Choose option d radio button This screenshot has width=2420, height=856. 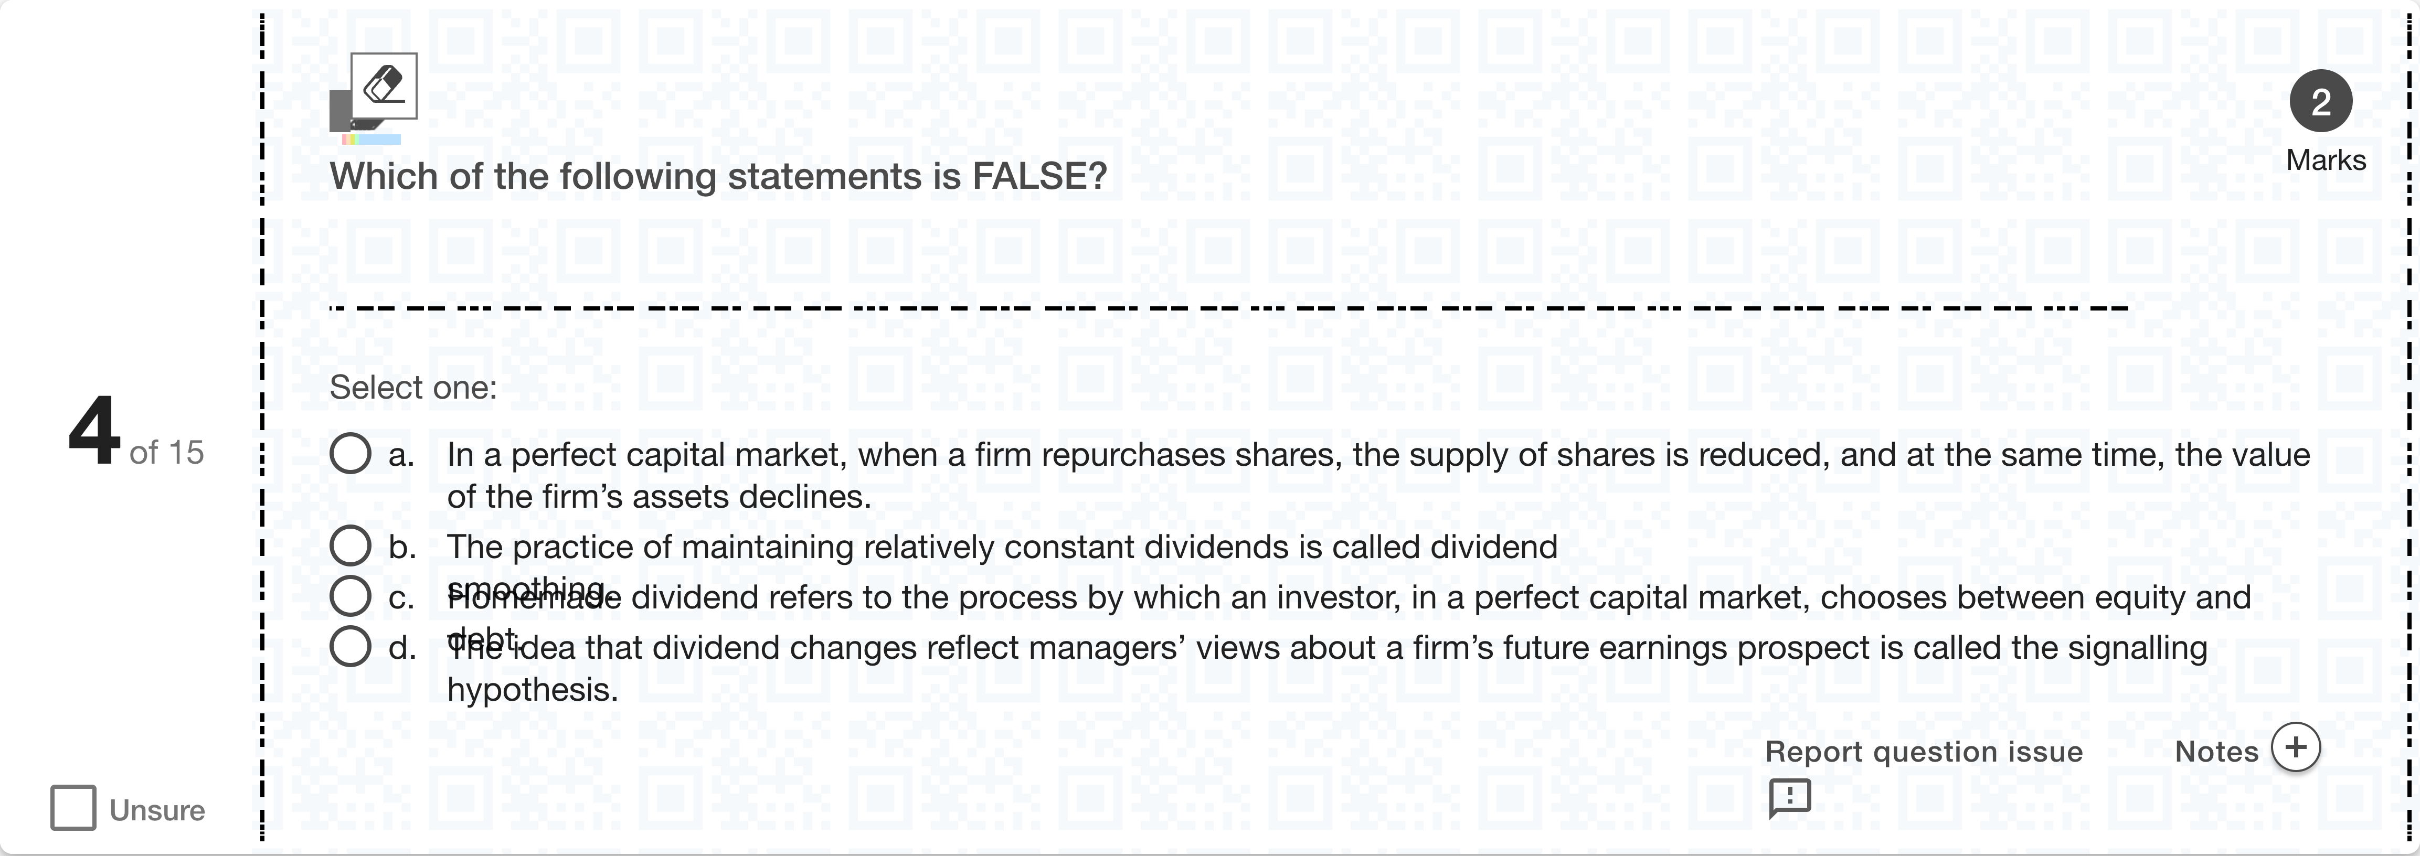coord(351,646)
